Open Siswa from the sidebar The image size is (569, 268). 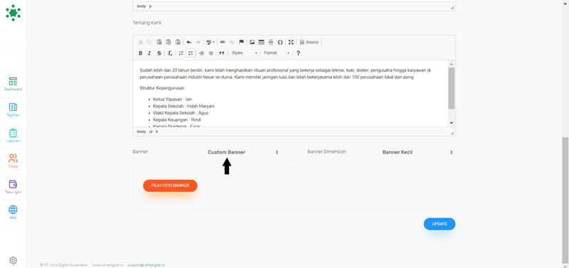[x=13, y=161]
